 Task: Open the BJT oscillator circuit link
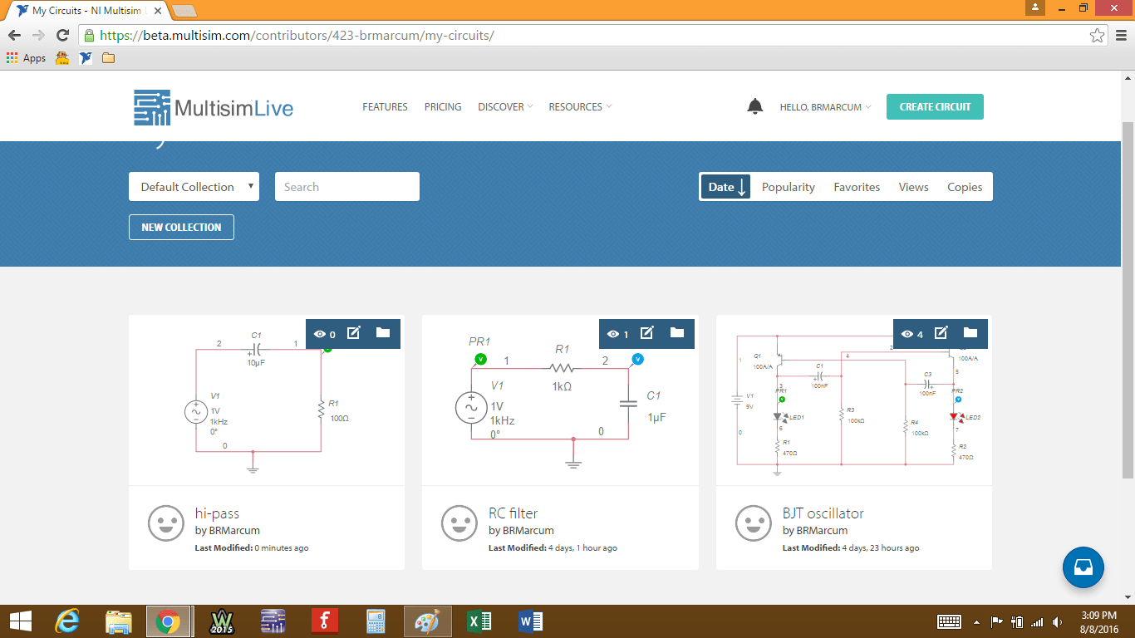[823, 513]
